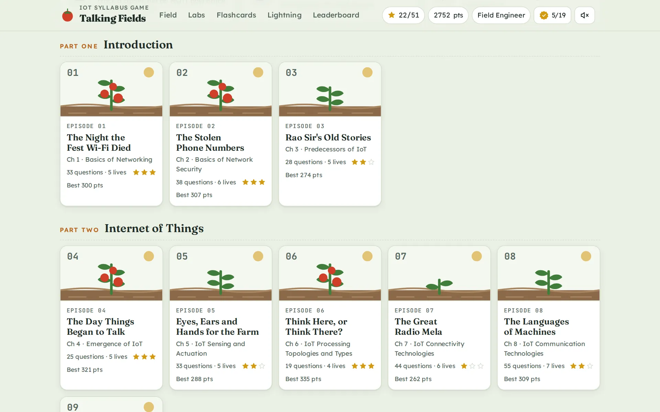660x412 pixels.
Task: Click the star rating on Episode 04
Action: pos(144,357)
